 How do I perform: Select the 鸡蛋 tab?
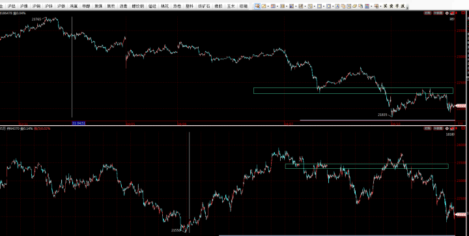coord(74,6)
